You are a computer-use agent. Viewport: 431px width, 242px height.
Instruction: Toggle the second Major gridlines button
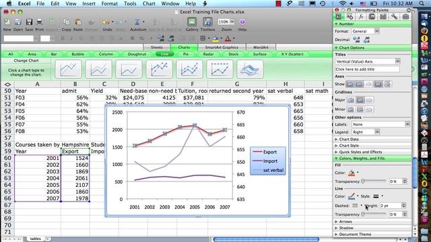coord(360,100)
